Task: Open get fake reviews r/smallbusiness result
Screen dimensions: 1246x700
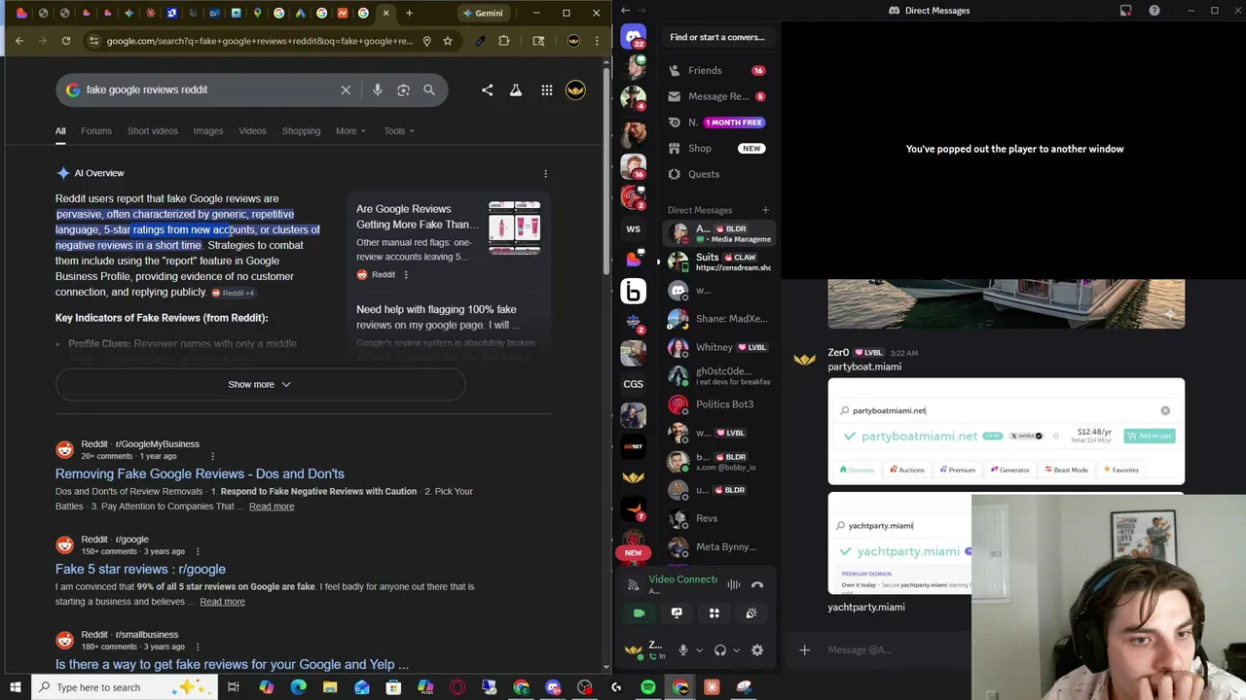Action: coord(232,665)
